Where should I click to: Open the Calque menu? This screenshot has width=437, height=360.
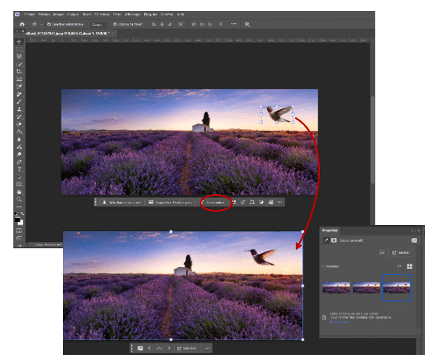click(73, 14)
